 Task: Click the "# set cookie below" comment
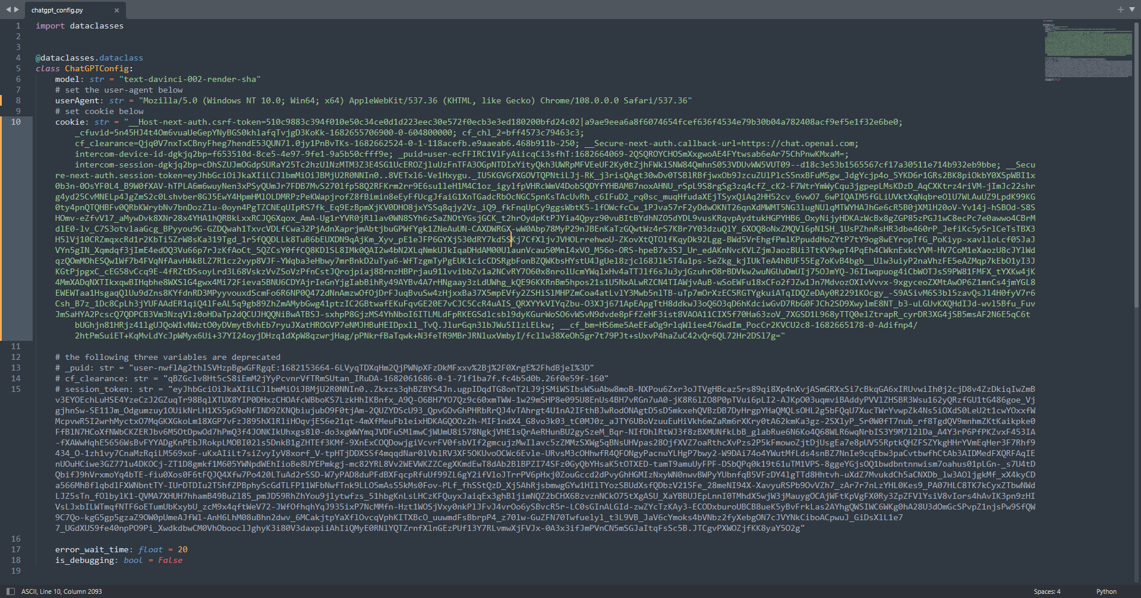click(x=99, y=111)
